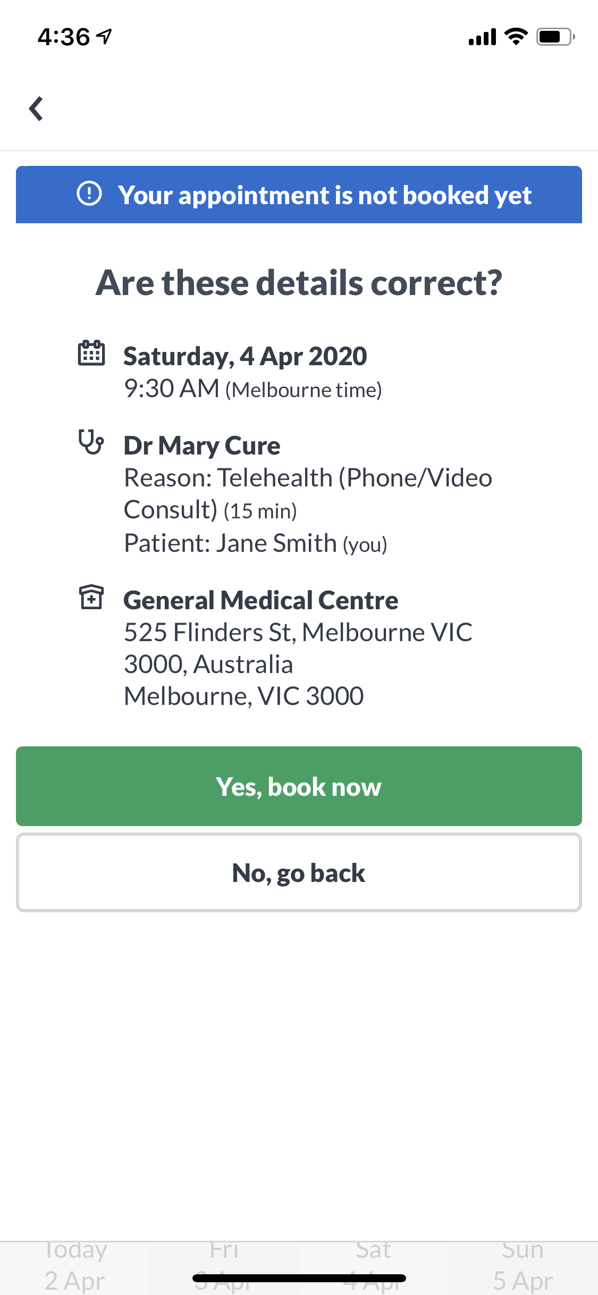This screenshot has width=598, height=1295.
Task: Tap the battery indicator icon
Action: click(x=555, y=37)
